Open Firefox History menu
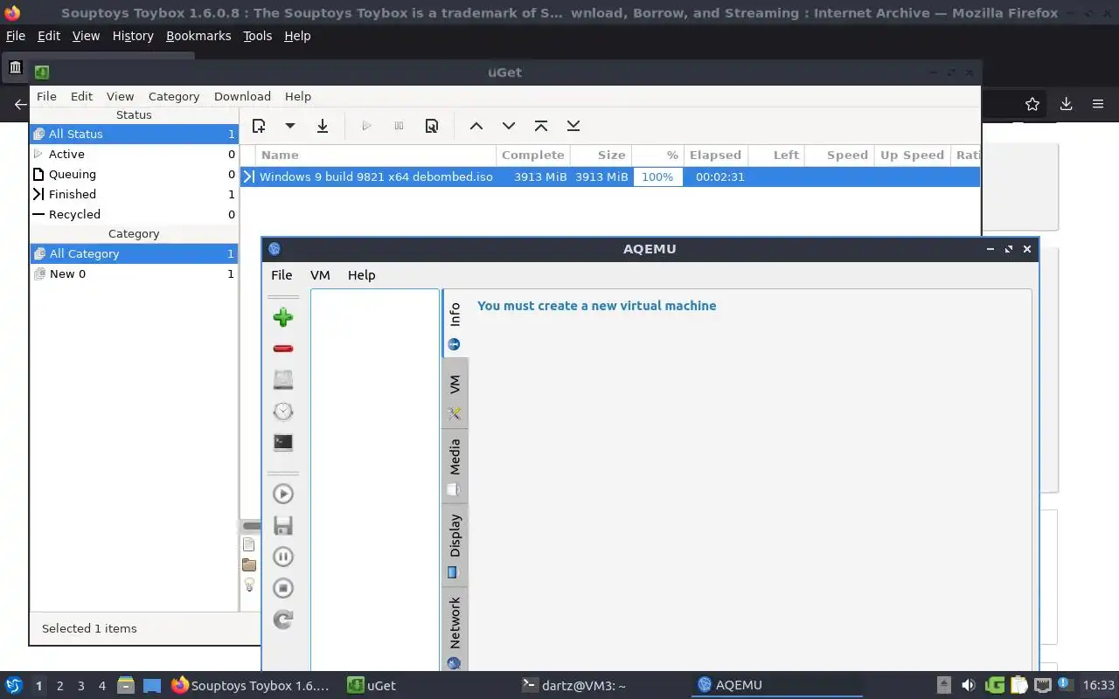 133,36
